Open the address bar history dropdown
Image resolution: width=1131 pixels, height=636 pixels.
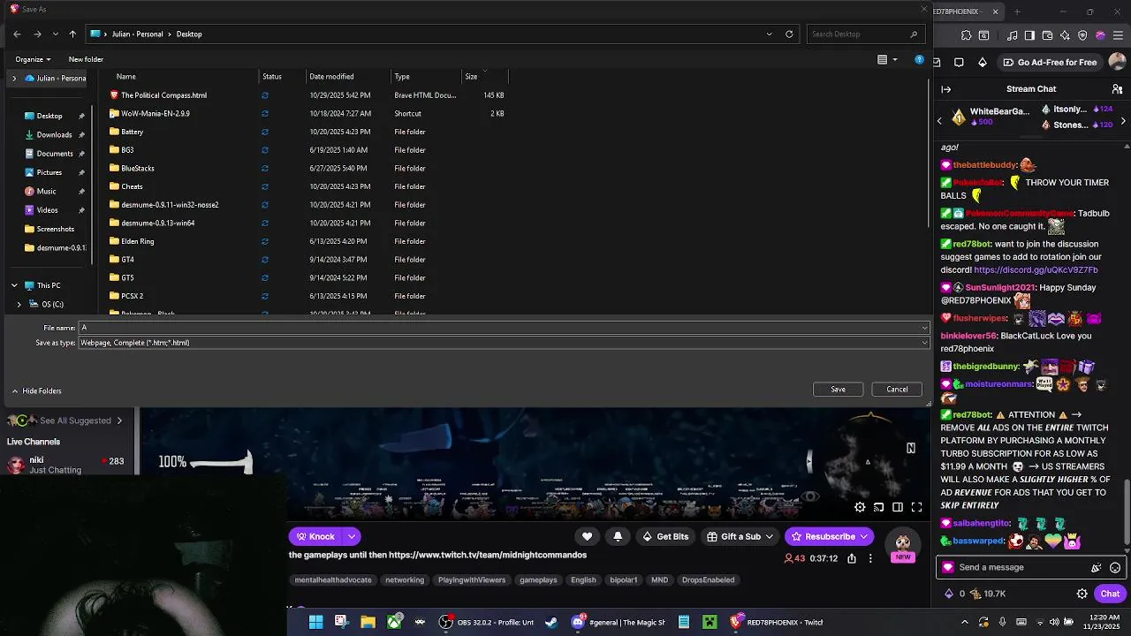click(769, 34)
